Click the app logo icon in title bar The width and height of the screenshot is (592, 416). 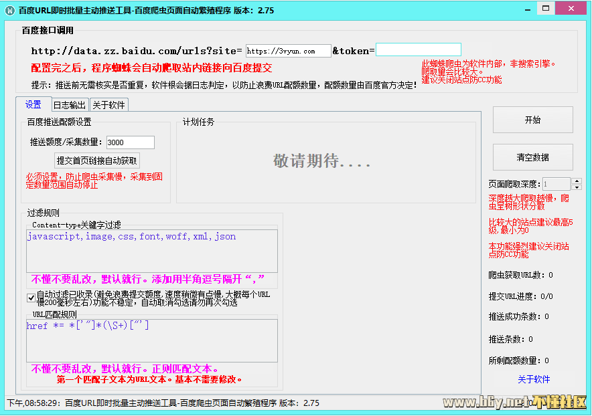click(10, 11)
